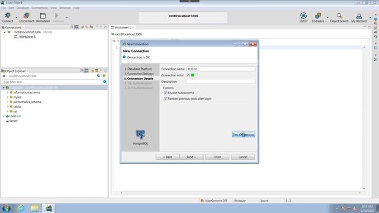Click the Back button in dialog
Screen dimensions: 379x213
pyautogui.click(x=168, y=157)
